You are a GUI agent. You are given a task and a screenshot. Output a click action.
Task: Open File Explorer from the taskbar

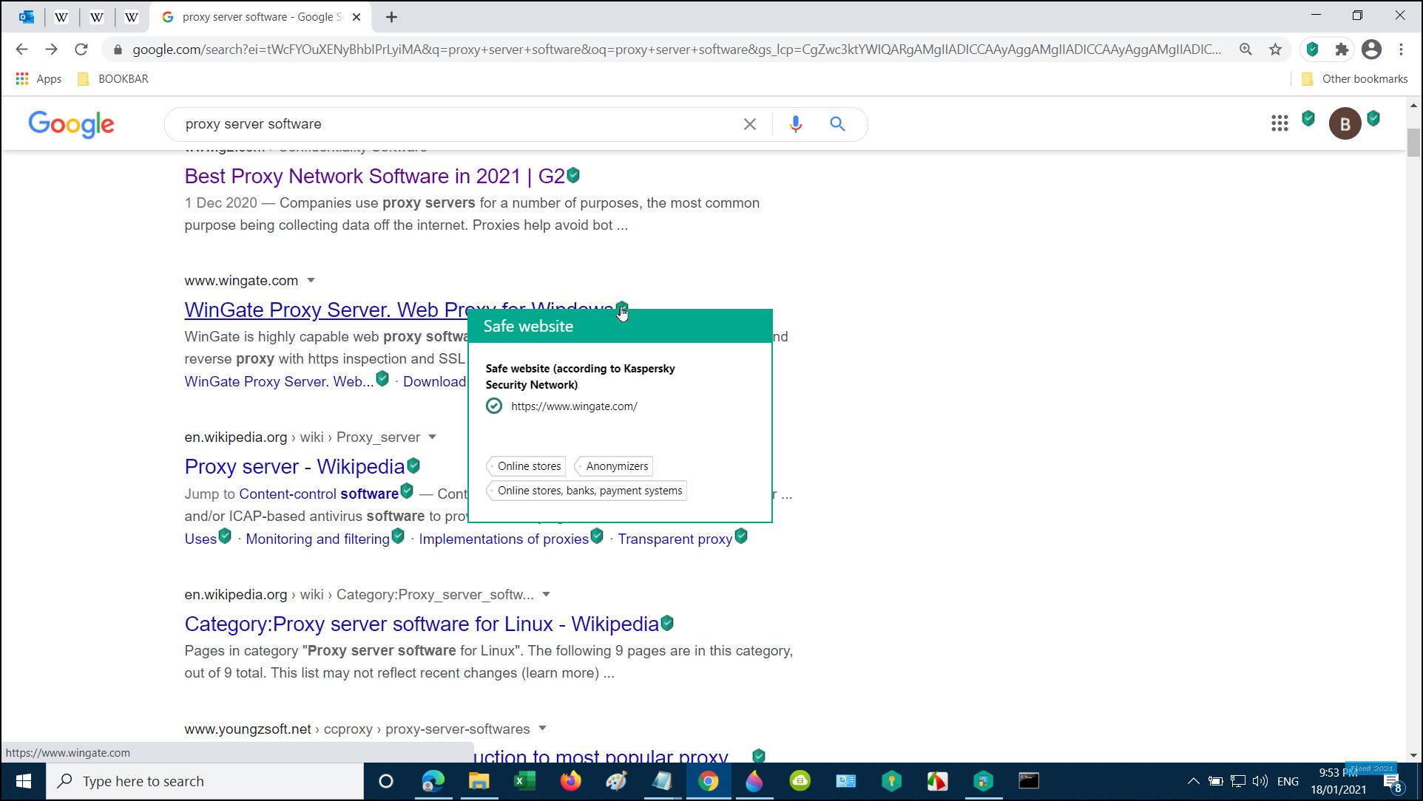pyautogui.click(x=479, y=781)
